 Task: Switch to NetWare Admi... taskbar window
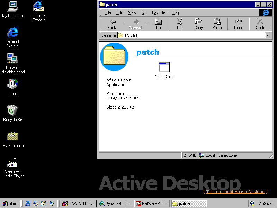pos(152,203)
